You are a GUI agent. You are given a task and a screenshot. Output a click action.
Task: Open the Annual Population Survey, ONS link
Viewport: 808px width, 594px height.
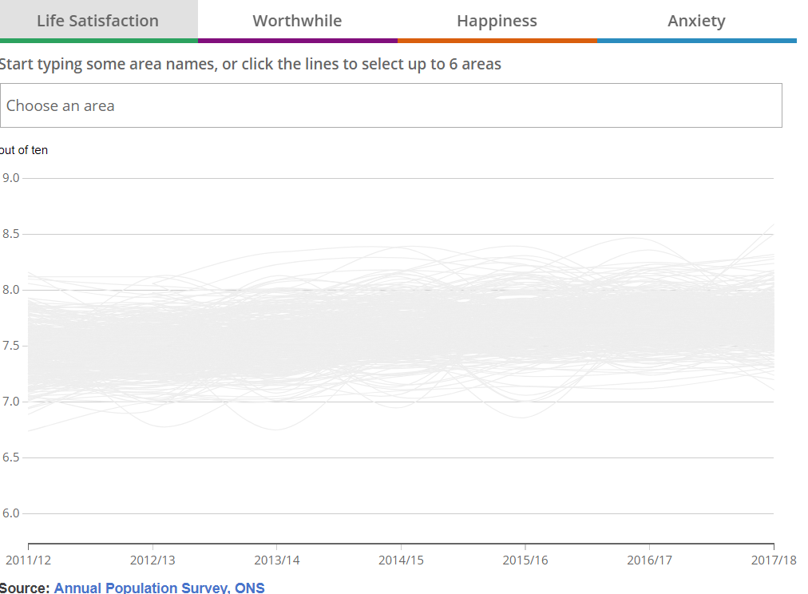pos(159,588)
